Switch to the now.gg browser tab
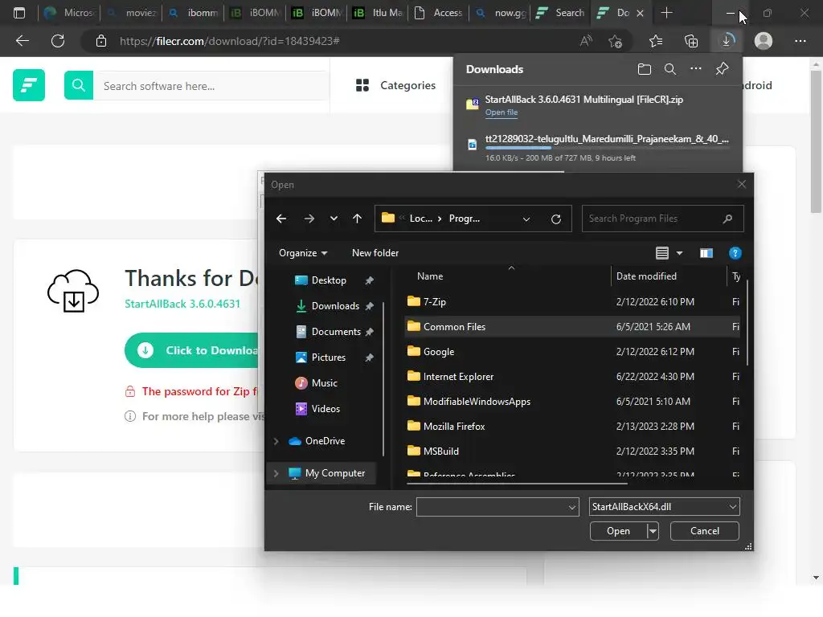This screenshot has width=823, height=617. (500, 13)
